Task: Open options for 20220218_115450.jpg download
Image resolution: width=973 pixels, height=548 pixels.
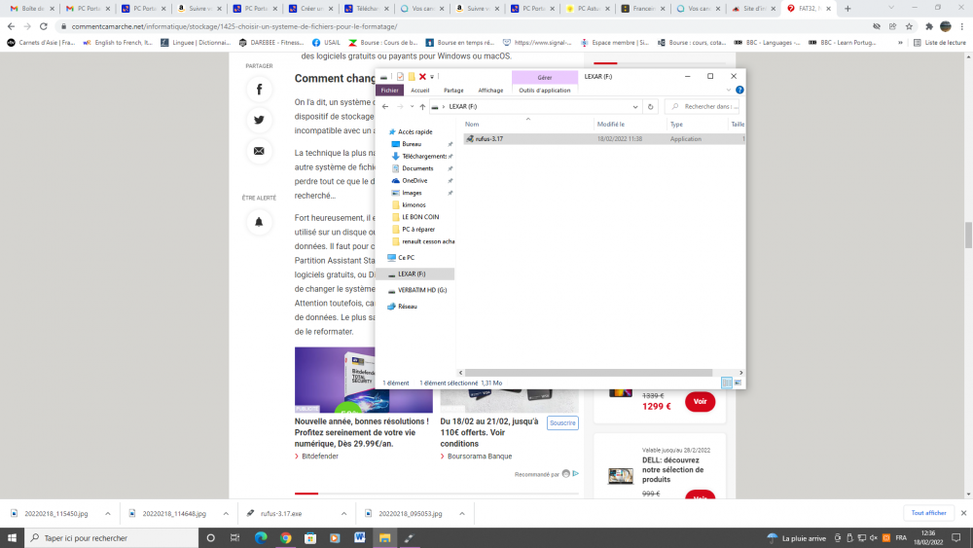Action: 107,514
